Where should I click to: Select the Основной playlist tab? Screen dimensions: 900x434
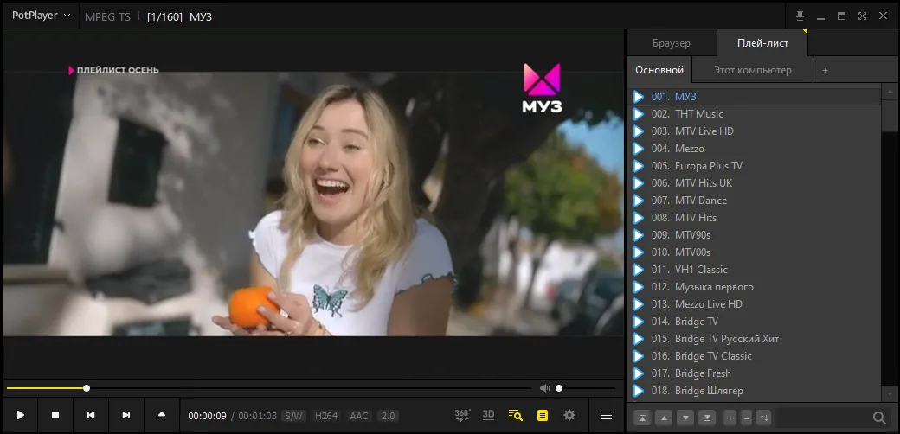click(x=659, y=70)
